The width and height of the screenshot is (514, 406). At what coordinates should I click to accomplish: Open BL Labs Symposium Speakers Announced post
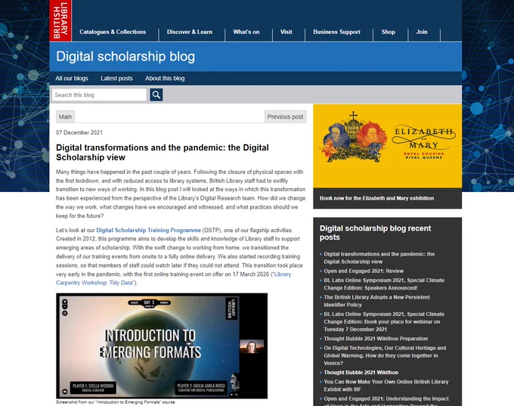coord(384,284)
